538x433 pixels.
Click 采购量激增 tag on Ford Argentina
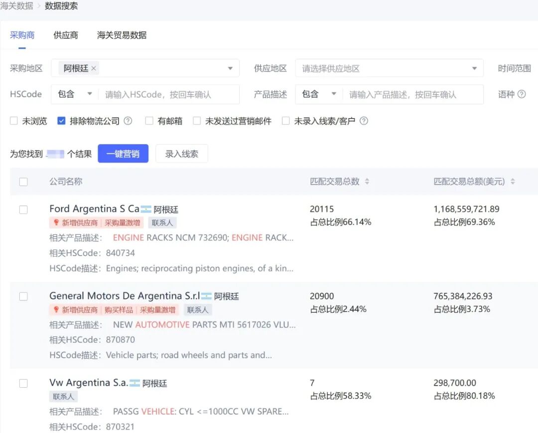coord(123,223)
